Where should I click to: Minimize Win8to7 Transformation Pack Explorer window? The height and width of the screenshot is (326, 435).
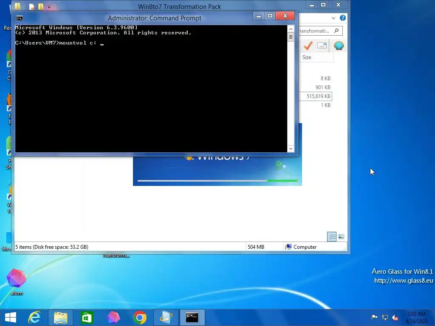pyautogui.click(x=312, y=5)
